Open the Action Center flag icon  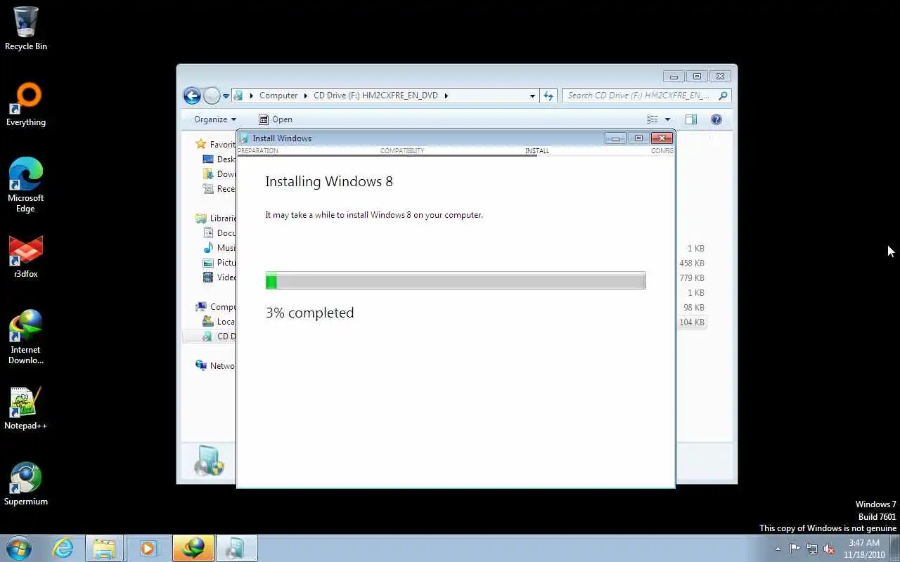795,549
